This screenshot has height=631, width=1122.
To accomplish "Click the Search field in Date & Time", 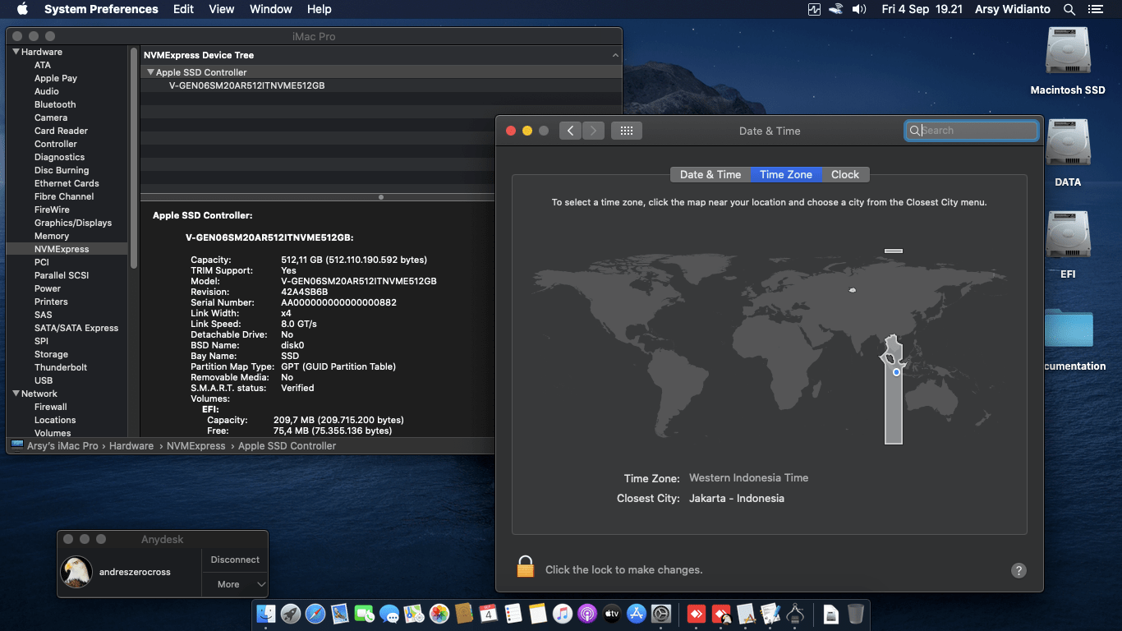I will tap(977, 131).
